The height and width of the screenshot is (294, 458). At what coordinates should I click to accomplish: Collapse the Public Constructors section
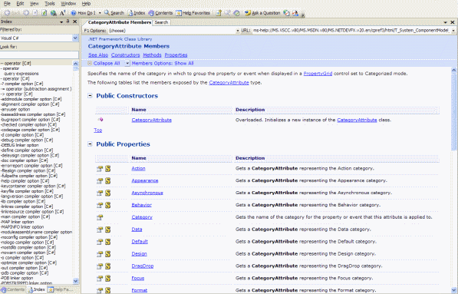click(90, 95)
